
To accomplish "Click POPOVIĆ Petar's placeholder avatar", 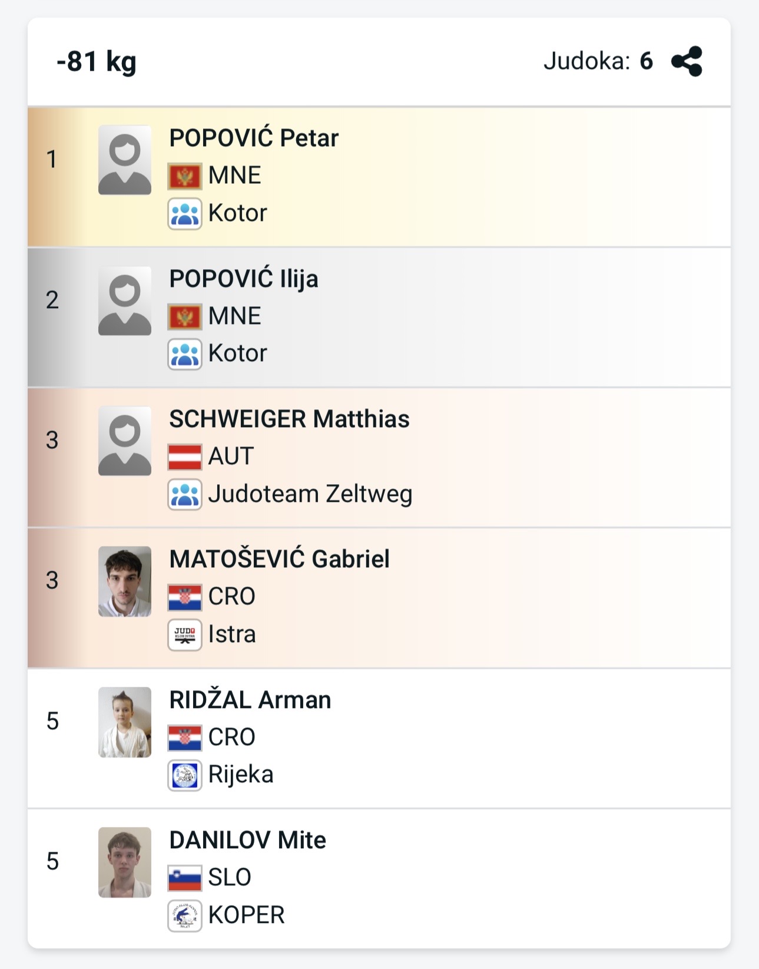I will tap(125, 160).
